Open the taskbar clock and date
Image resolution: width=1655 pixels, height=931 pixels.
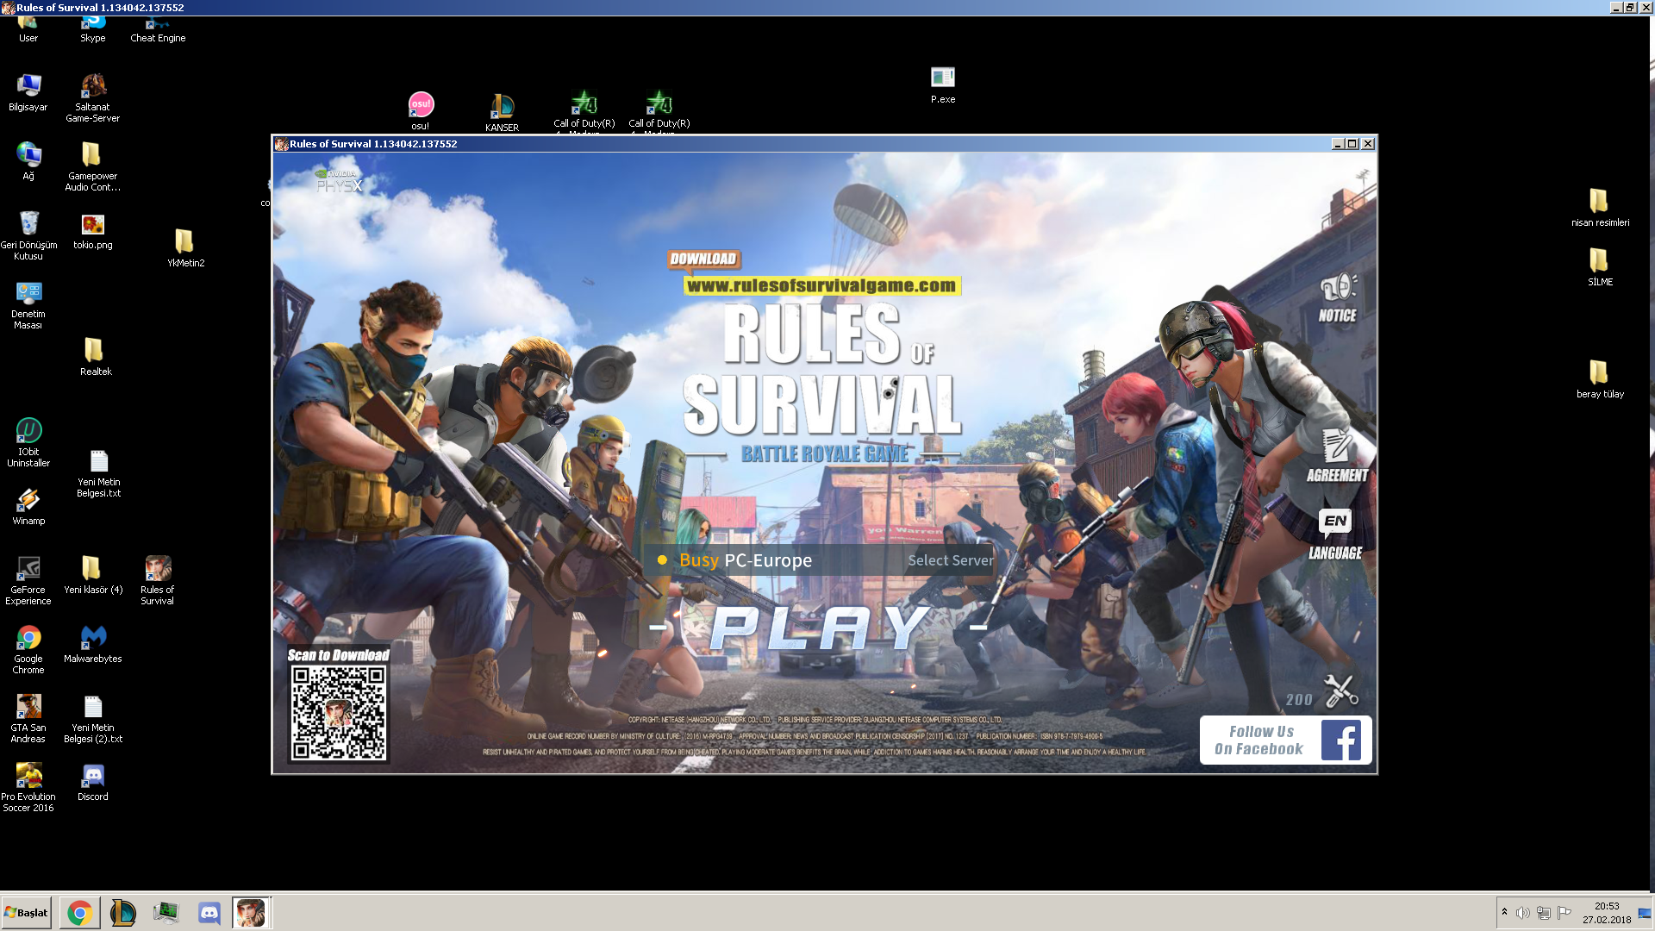[1607, 913]
